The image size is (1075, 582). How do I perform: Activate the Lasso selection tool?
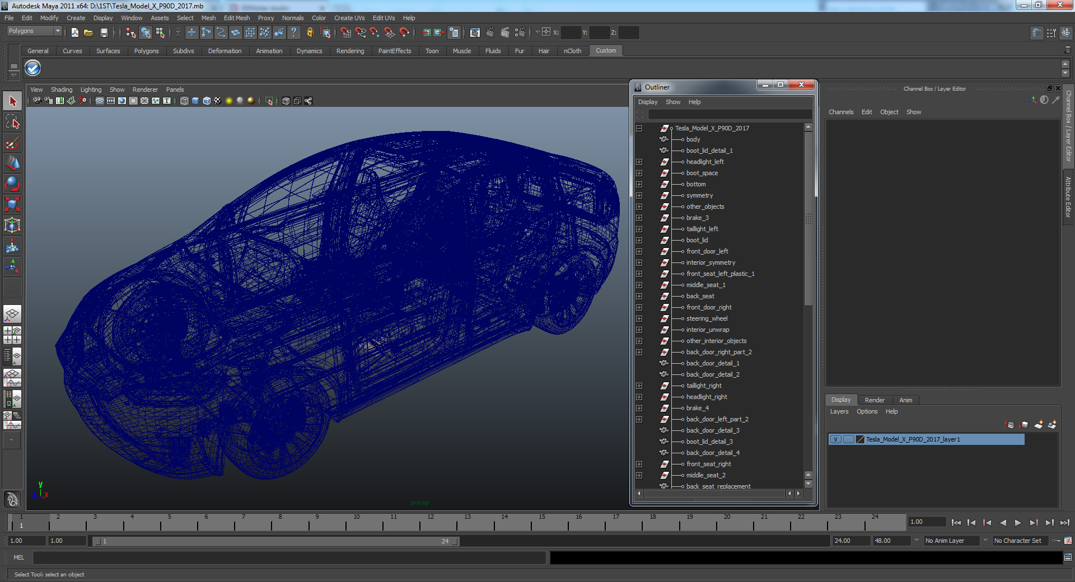[x=12, y=122]
